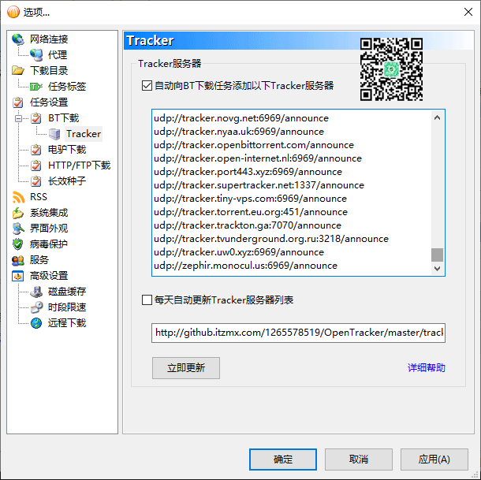This screenshot has height=480, width=481.
Task: Open 电驴下载 settings
Action: tap(67, 150)
